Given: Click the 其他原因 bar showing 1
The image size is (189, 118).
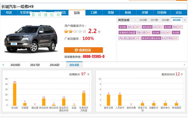Looking at the screenshot, I should 177,104.
